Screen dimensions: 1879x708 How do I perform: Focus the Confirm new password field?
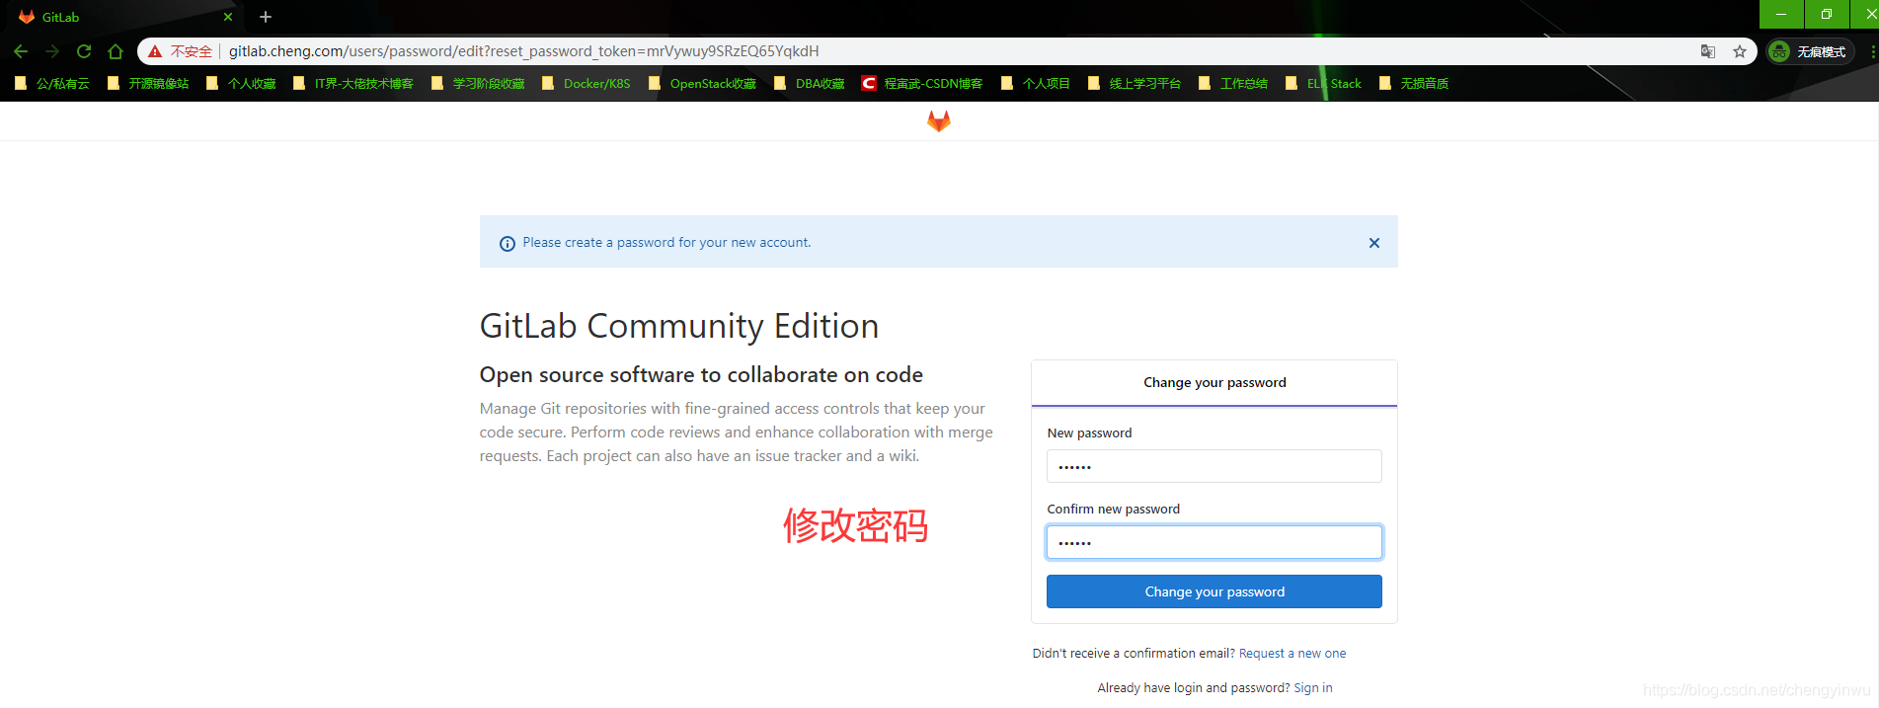(x=1214, y=542)
